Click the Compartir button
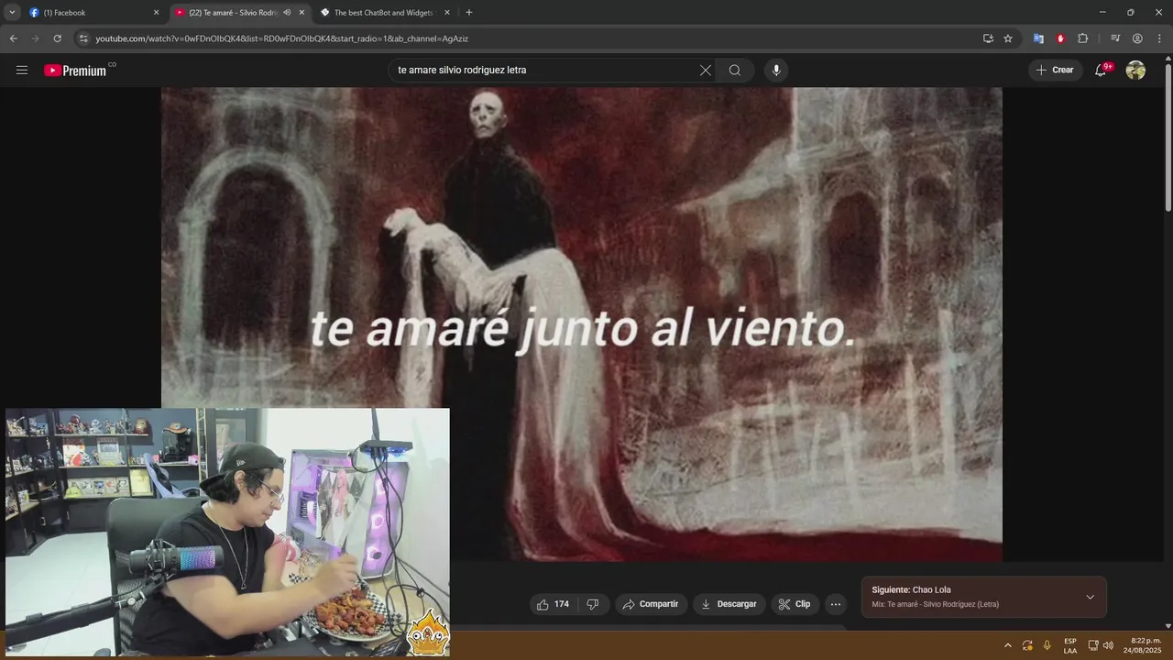 (651, 604)
